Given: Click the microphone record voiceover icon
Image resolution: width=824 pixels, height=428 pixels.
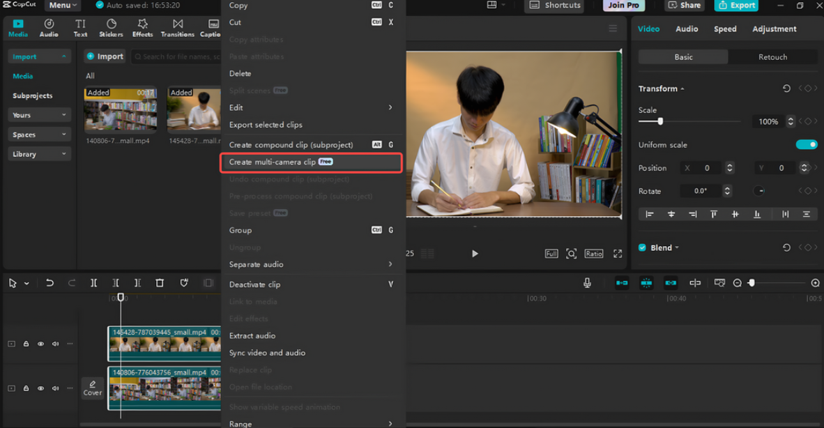Looking at the screenshot, I should click(x=587, y=283).
